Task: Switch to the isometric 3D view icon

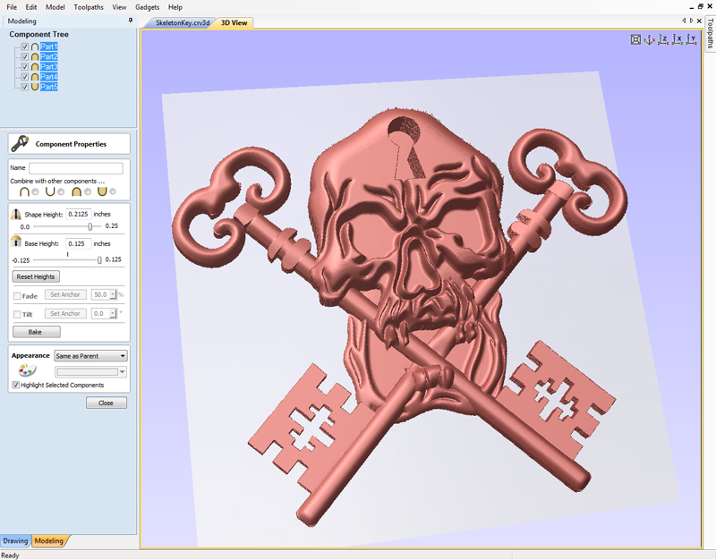Action: click(x=649, y=39)
